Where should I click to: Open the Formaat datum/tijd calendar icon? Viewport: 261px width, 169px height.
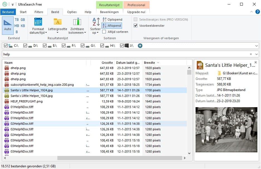click(38, 22)
